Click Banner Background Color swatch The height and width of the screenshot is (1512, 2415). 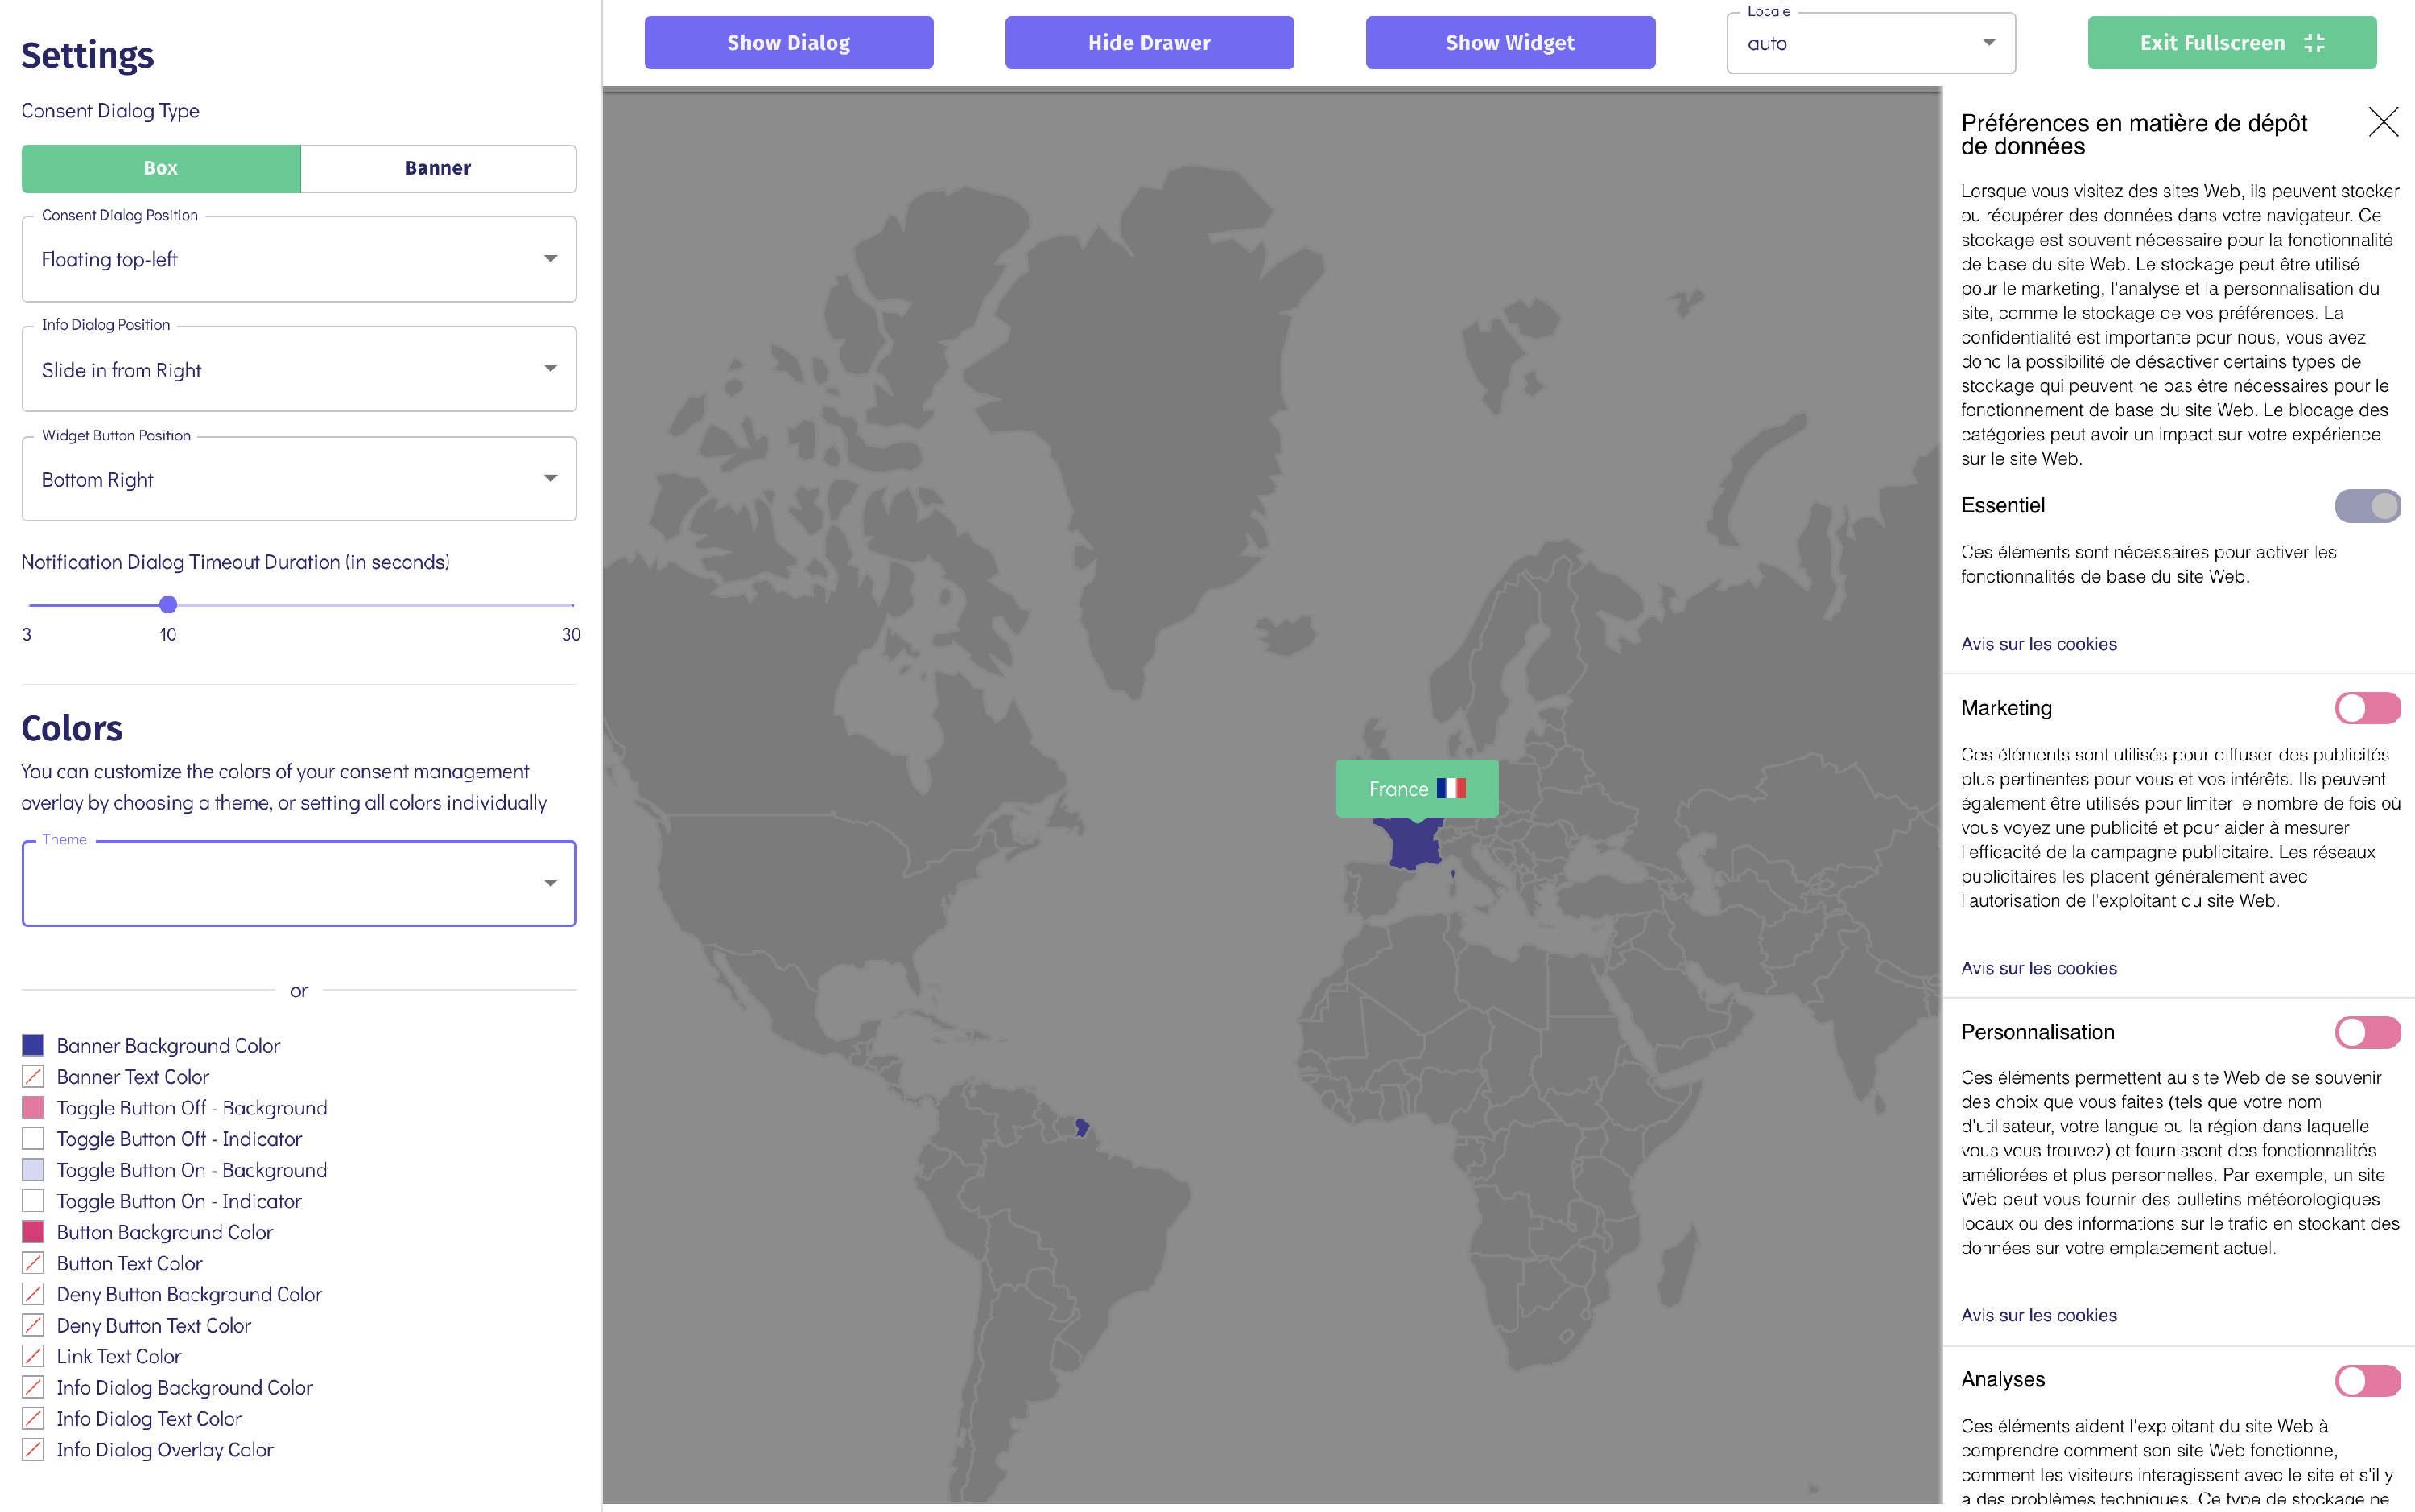click(33, 1045)
